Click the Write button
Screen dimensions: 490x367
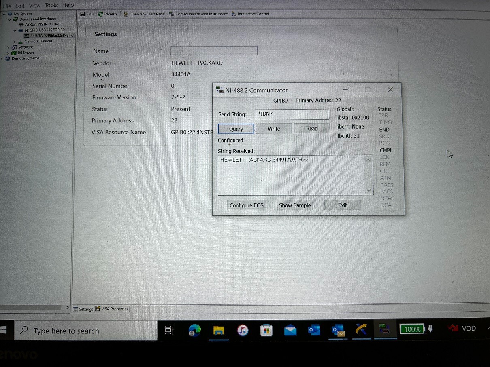(274, 129)
